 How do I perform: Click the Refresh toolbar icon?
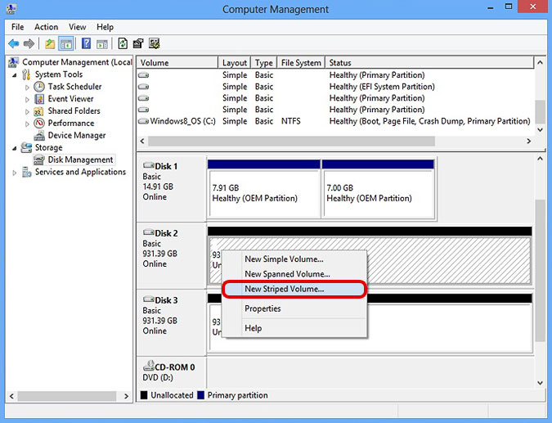click(x=123, y=43)
